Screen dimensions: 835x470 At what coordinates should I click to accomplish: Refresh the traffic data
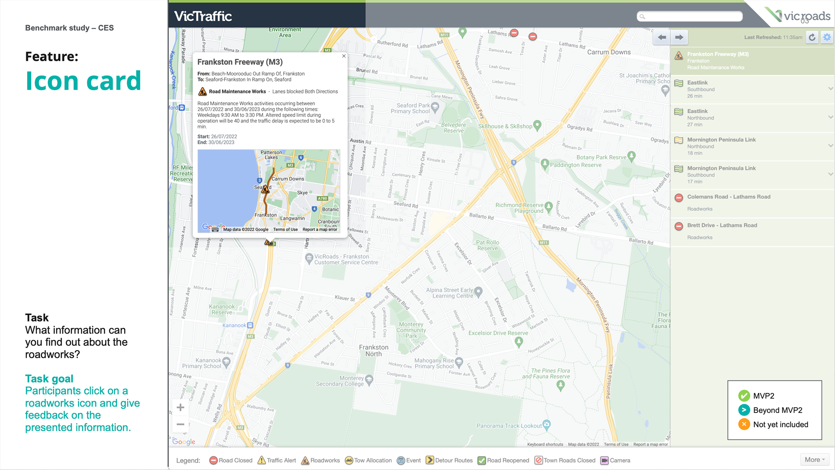click(812, 37)
